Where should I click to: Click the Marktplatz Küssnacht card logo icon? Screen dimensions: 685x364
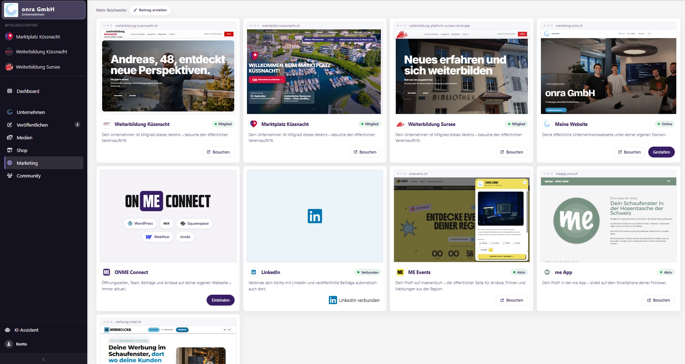(254, 124)
